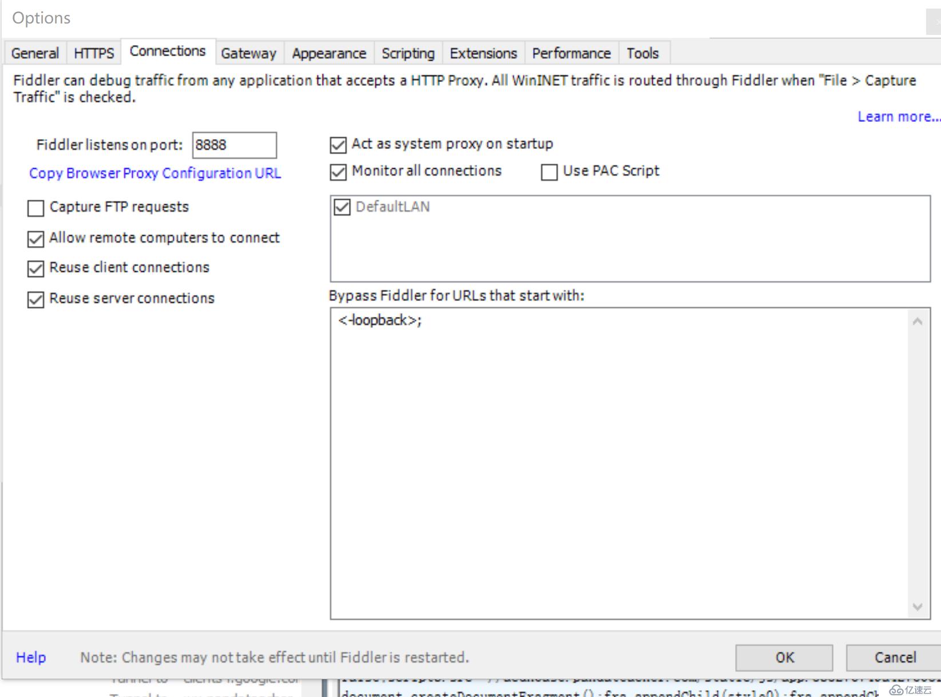Uncheck Reuse client connections
Screen dimensions: 941x697
click(x=35, y=268)
